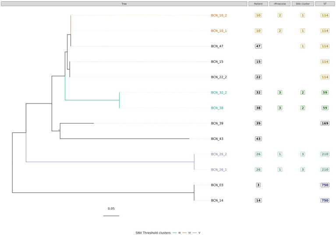Click the III cluster legend swatch
The width and height of the screenshot is (336, 235).
click(x=175, y=233)
